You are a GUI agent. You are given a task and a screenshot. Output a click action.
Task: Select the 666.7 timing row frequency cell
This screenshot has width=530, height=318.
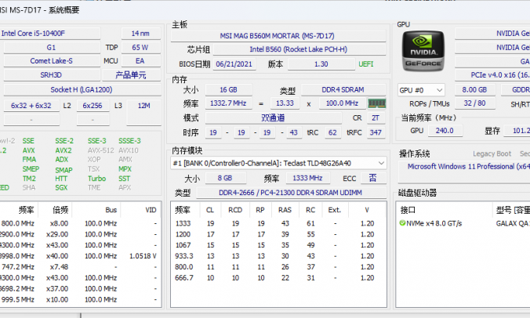184,278
